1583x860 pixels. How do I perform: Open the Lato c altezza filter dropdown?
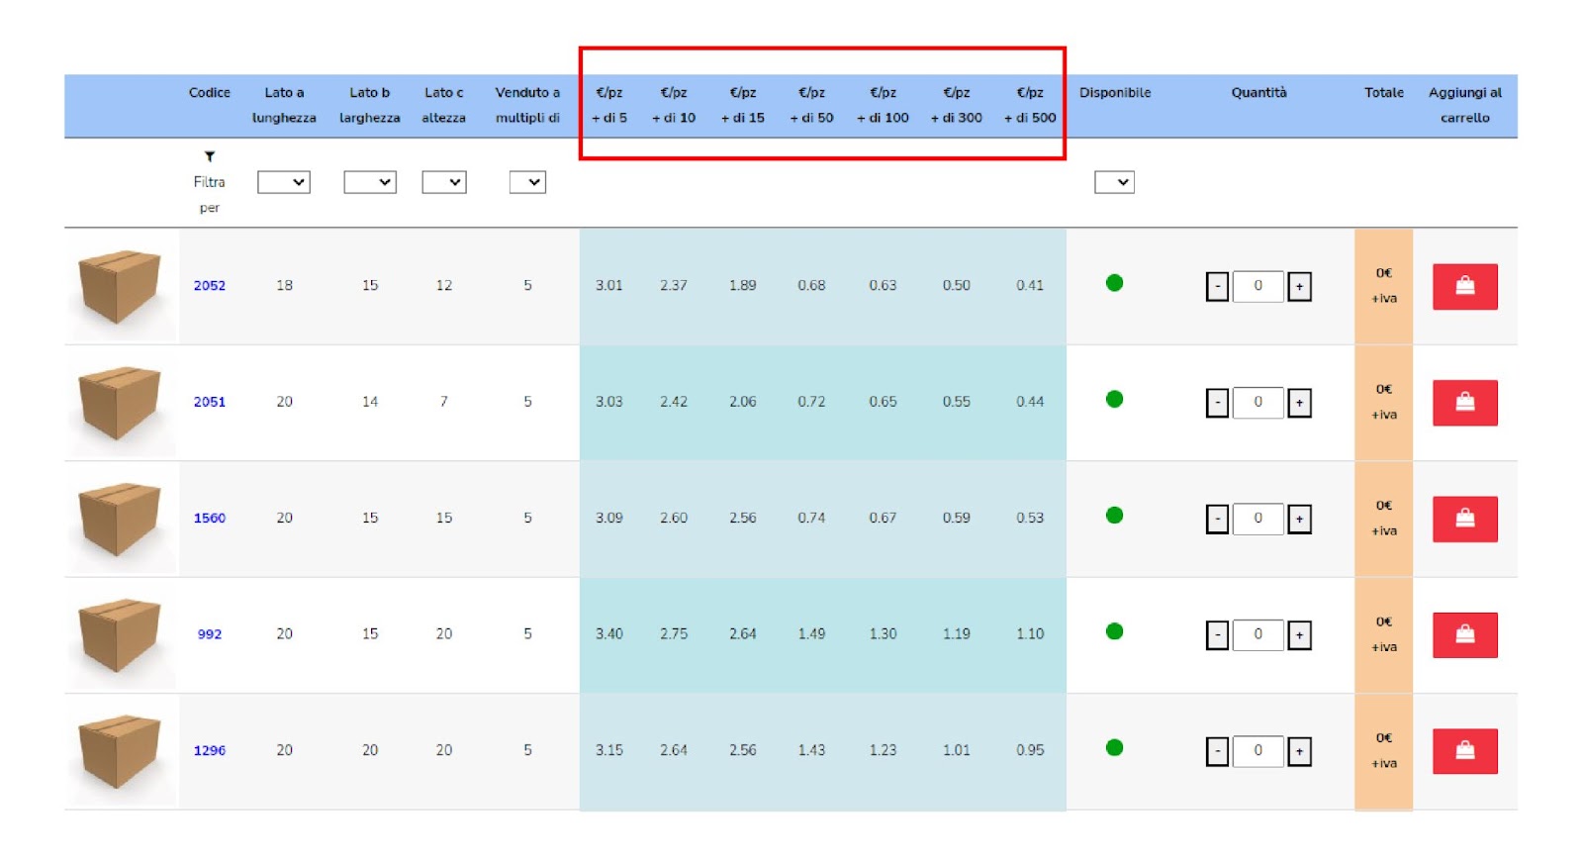coord(444,182)
